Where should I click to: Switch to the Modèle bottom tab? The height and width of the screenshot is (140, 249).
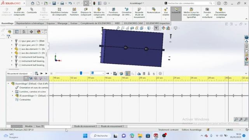[x=29, y=126]
